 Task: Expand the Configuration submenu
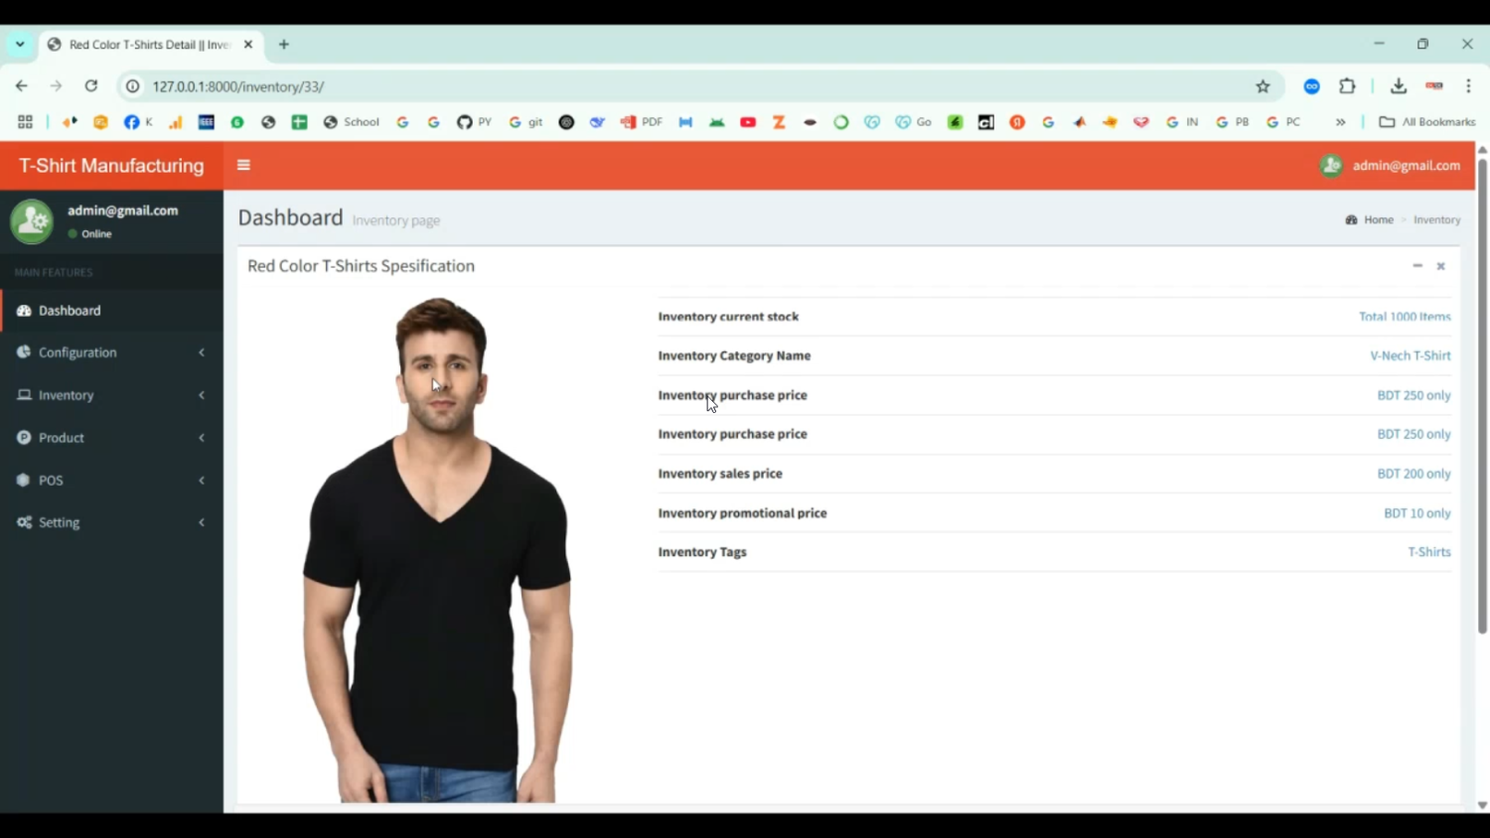click(202, 352)
